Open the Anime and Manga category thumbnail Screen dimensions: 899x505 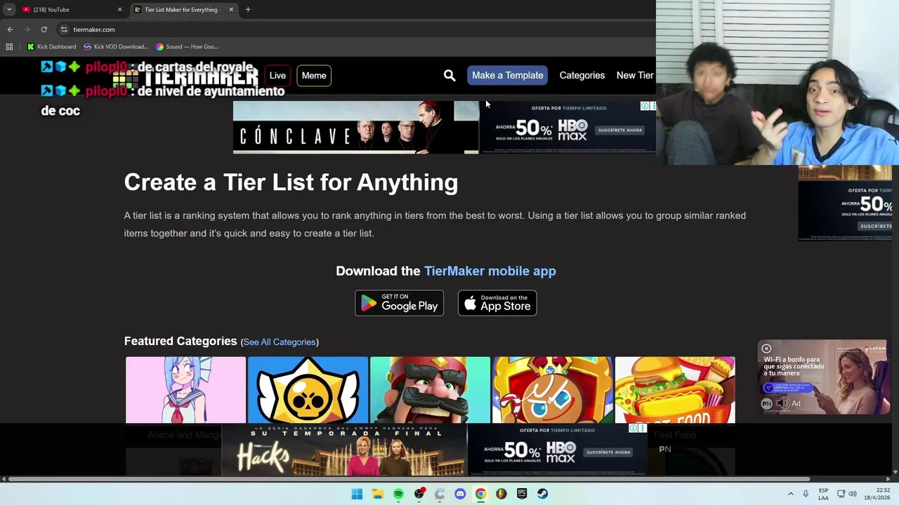185,390
